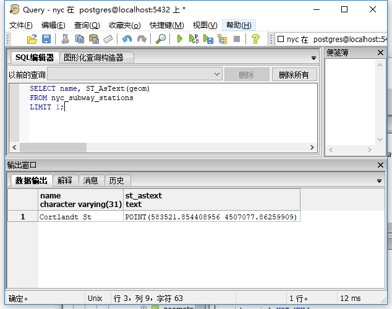Open the editor tabs overflow arrow
The height and width of the screenshot is (309, 392).
tap(313, 58)
